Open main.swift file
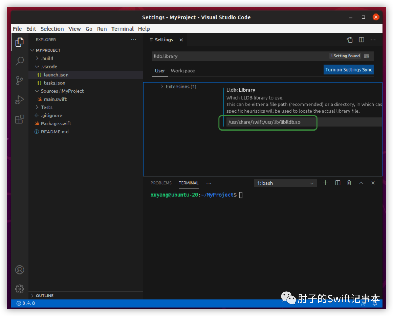Viewport: 393px width, 316px height. (86, 99)
